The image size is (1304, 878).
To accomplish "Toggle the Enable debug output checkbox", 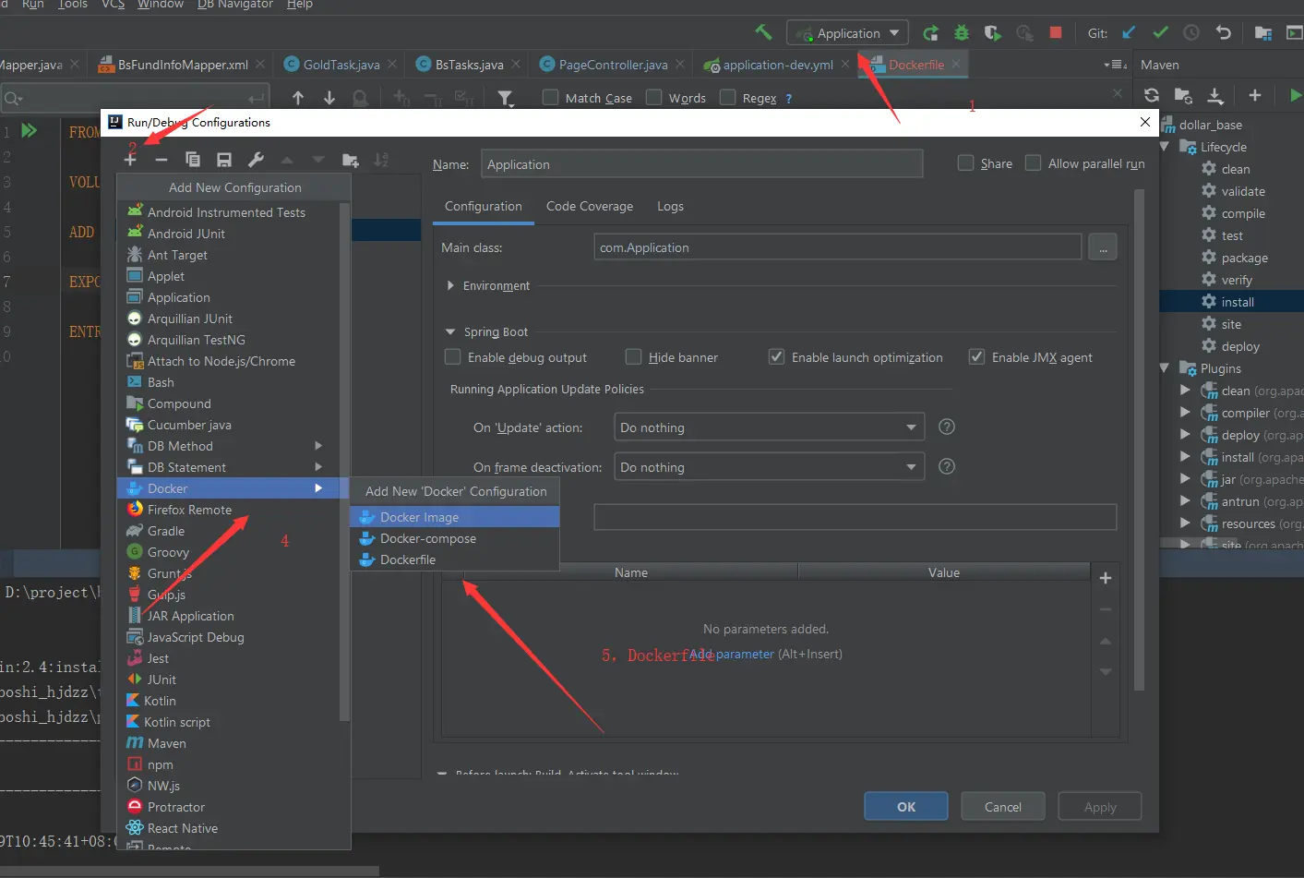I will (453, 357).
